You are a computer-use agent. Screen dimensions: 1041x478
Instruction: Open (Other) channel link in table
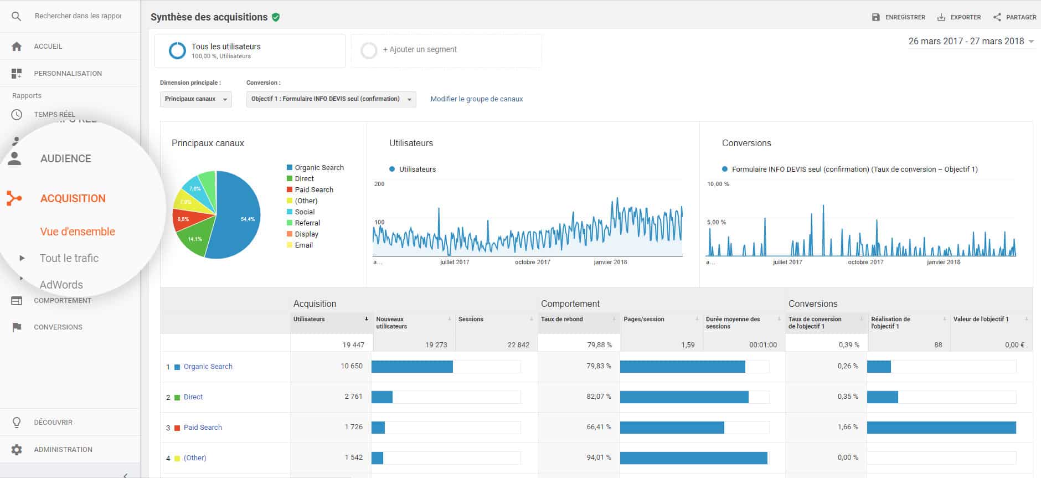coord(195,458)
